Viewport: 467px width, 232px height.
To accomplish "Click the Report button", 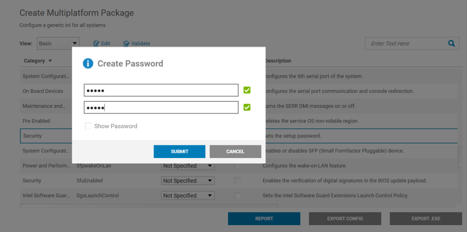I will [x=264, y=219].
